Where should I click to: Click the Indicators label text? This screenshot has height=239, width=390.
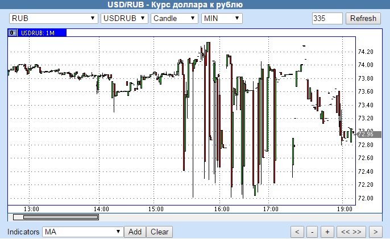click(x=23, y=232)
